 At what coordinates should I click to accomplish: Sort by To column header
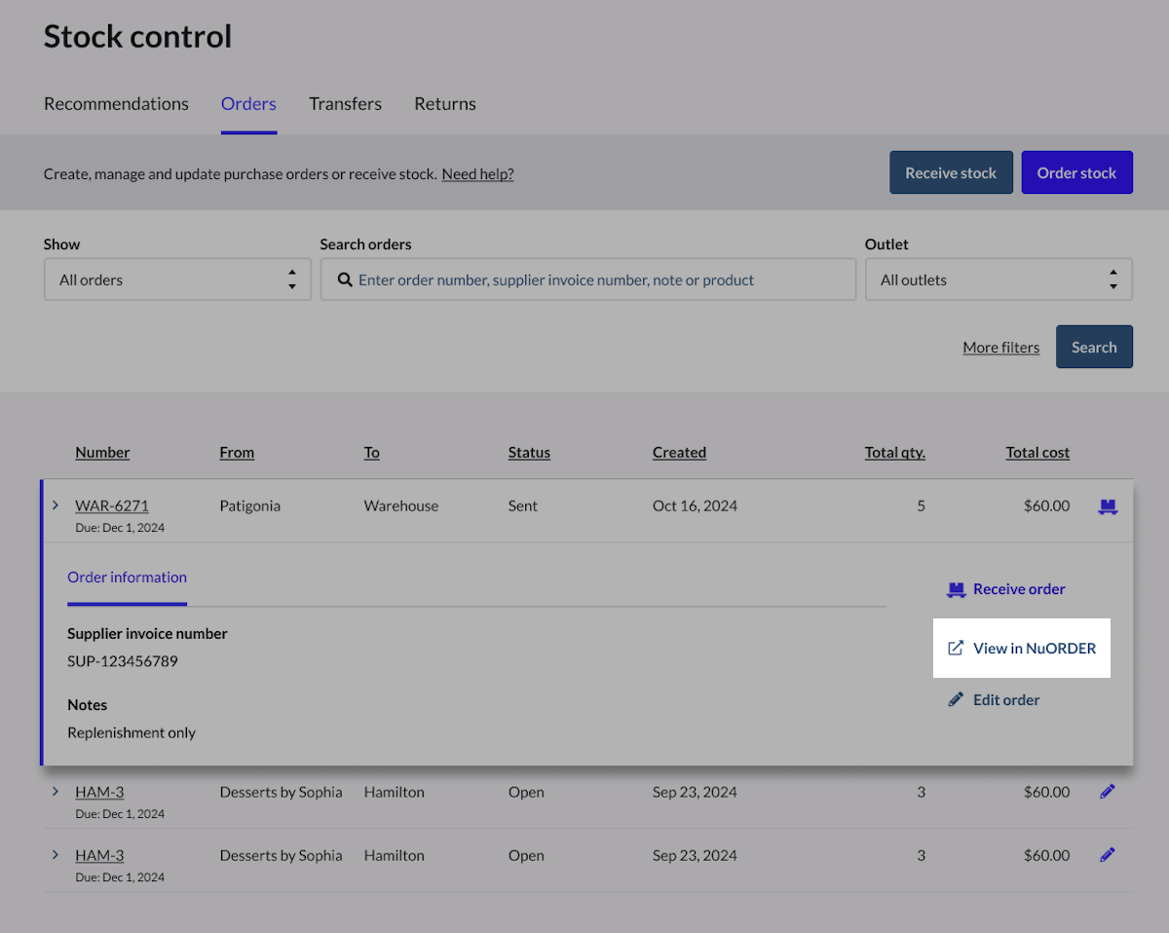372,453
